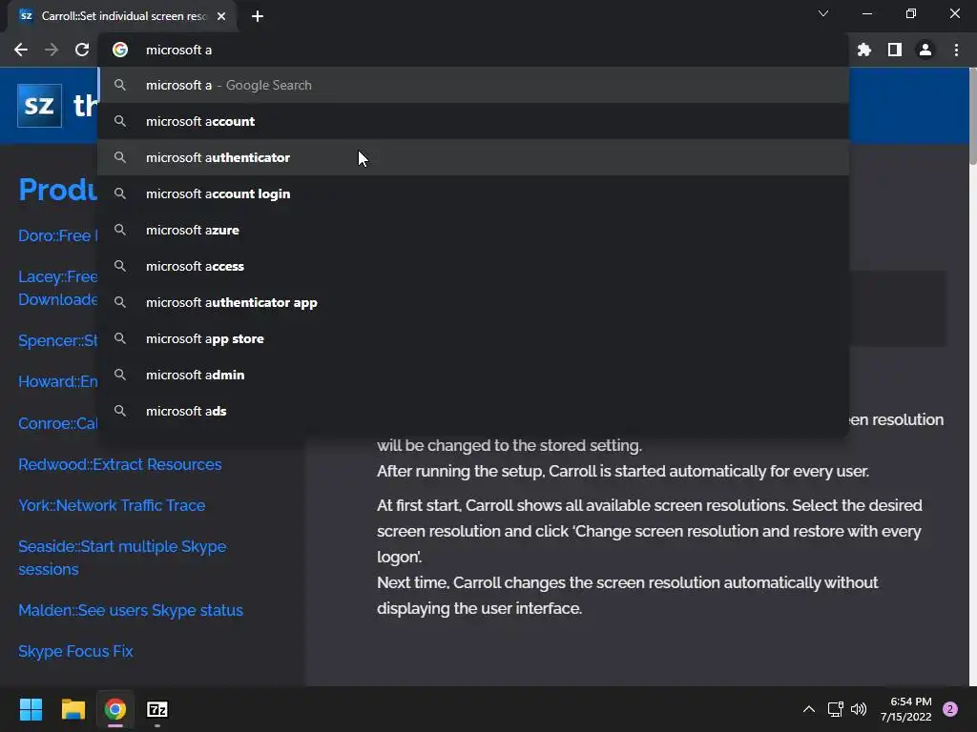Open York::Network Traffic Trace link
Image resolution: width=977 pixels, height=732 pixels.
point(112,505)
